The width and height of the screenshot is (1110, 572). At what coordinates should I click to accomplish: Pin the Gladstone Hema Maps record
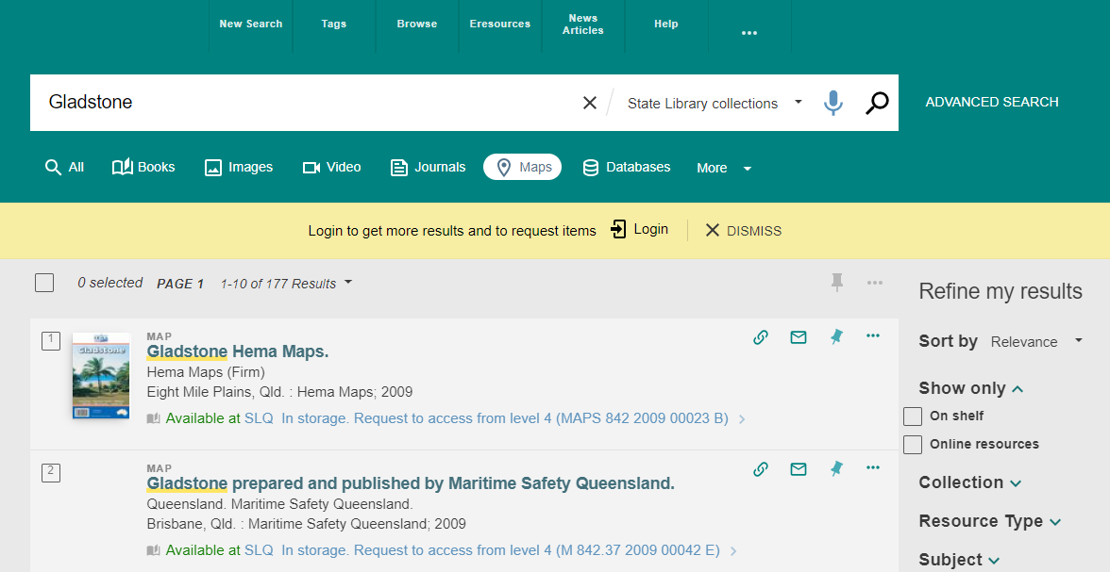pos(836,336)
